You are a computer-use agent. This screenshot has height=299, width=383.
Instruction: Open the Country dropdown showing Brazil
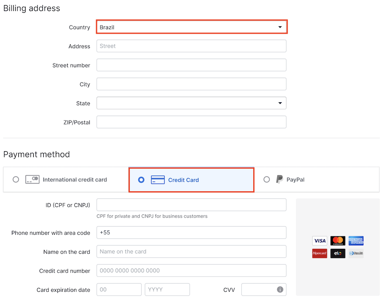191,27
